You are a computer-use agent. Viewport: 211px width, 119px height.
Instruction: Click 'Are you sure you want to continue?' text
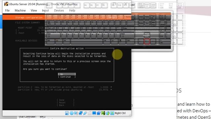[45, 69]
